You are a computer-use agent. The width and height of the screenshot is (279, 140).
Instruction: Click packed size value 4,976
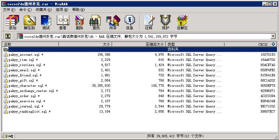click(x=159, y=54)
